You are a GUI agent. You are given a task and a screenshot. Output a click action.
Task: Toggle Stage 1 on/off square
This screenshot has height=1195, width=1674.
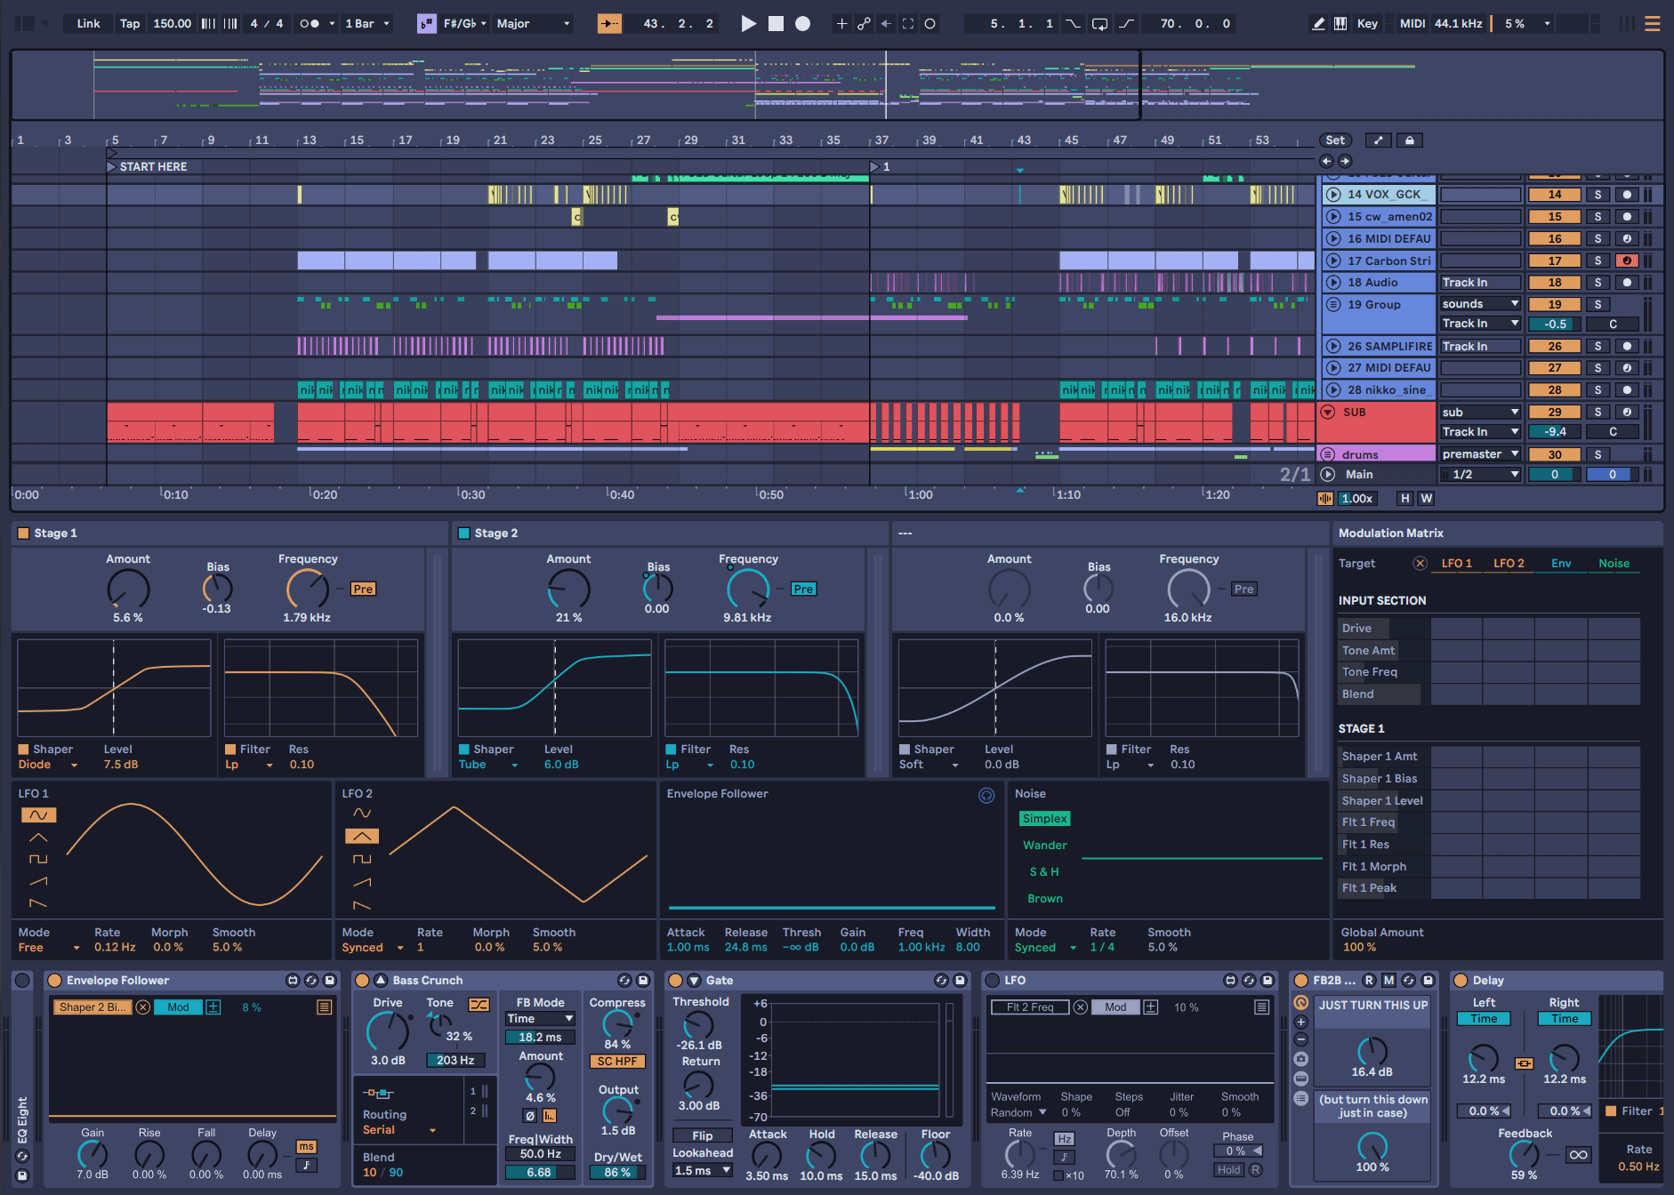click(x=24, y=533)
